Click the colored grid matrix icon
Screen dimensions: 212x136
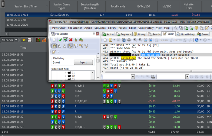tap(38, 40)
